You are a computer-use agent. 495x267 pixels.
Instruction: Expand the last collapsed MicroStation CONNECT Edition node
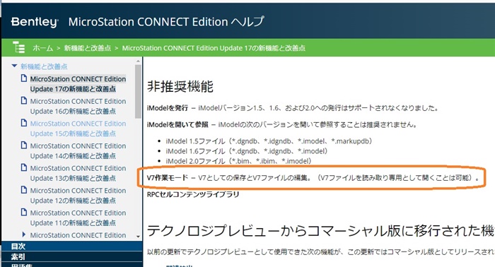(x=24, y=235)
